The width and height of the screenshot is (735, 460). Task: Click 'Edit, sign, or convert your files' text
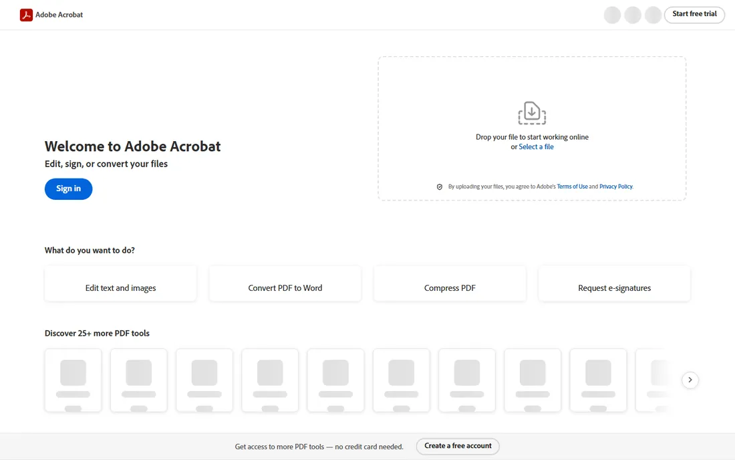coord(106,164)
